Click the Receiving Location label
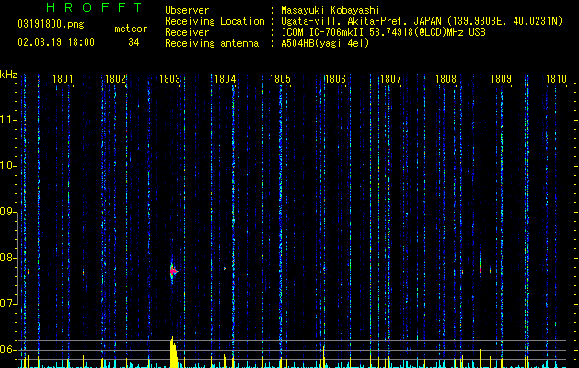Screen dimensions: 579x368 [x=214, y=21]
